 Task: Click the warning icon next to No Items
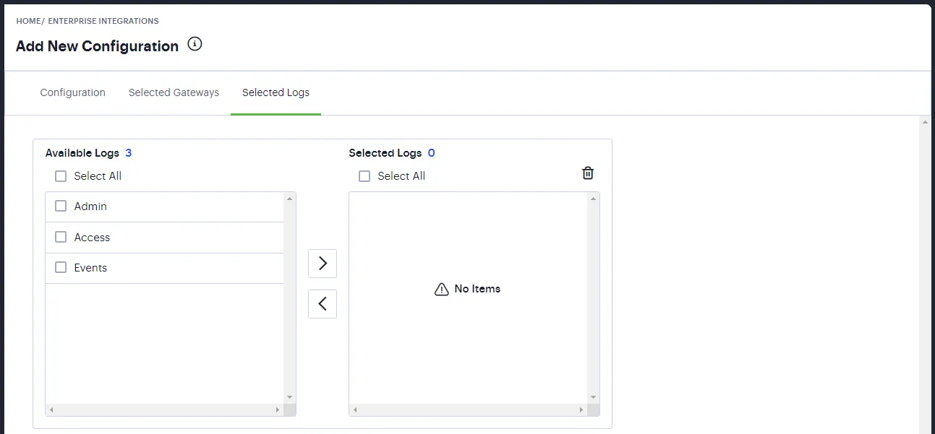(442, 289)
